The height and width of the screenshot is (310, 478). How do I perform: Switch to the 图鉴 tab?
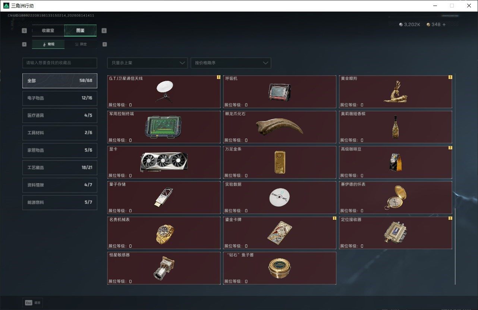coord(80,31)
